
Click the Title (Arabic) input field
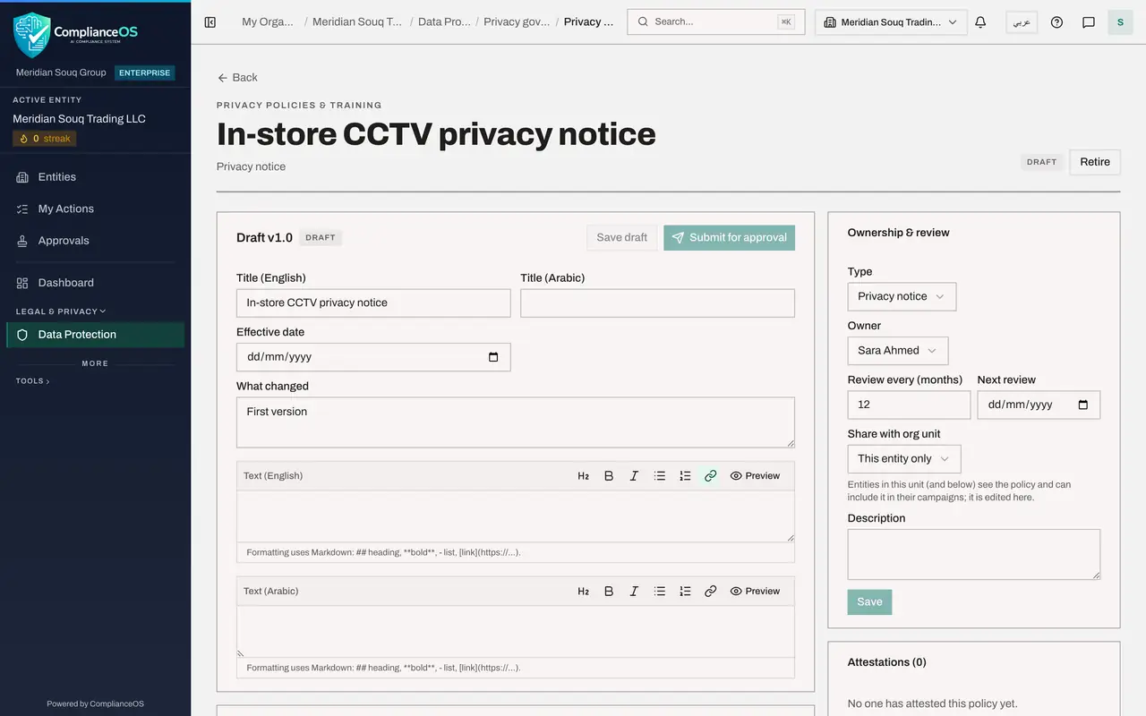coord(657,303)
